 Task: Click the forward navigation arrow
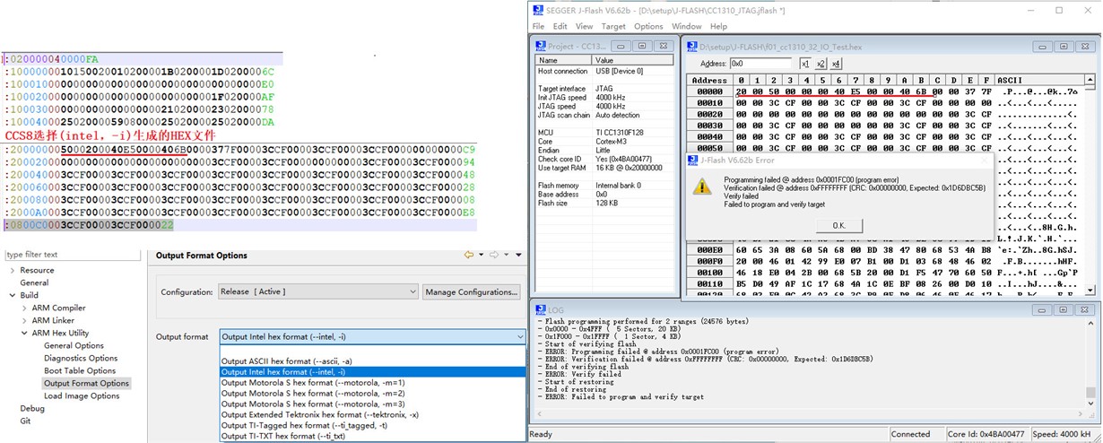coord(495,256)
